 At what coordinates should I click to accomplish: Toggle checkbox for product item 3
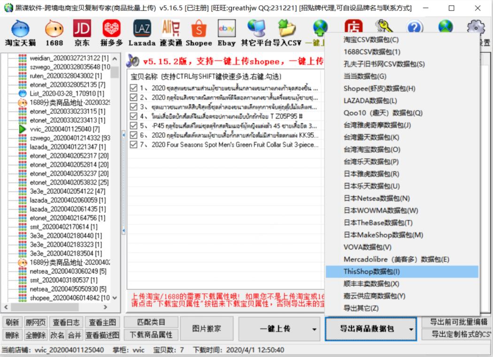pyautogui.click(x=134, y=107)
